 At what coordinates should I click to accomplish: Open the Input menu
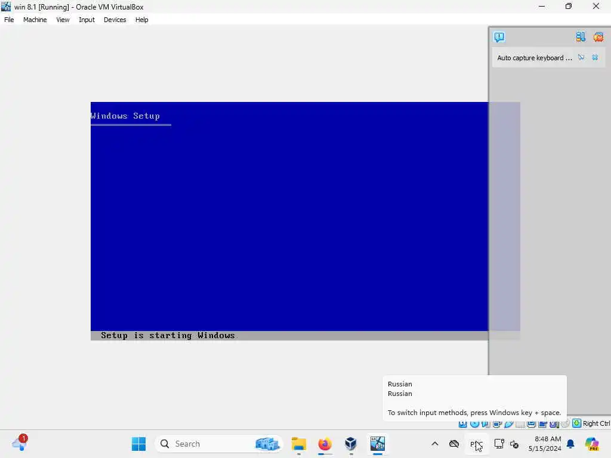[x=87, y=20]
